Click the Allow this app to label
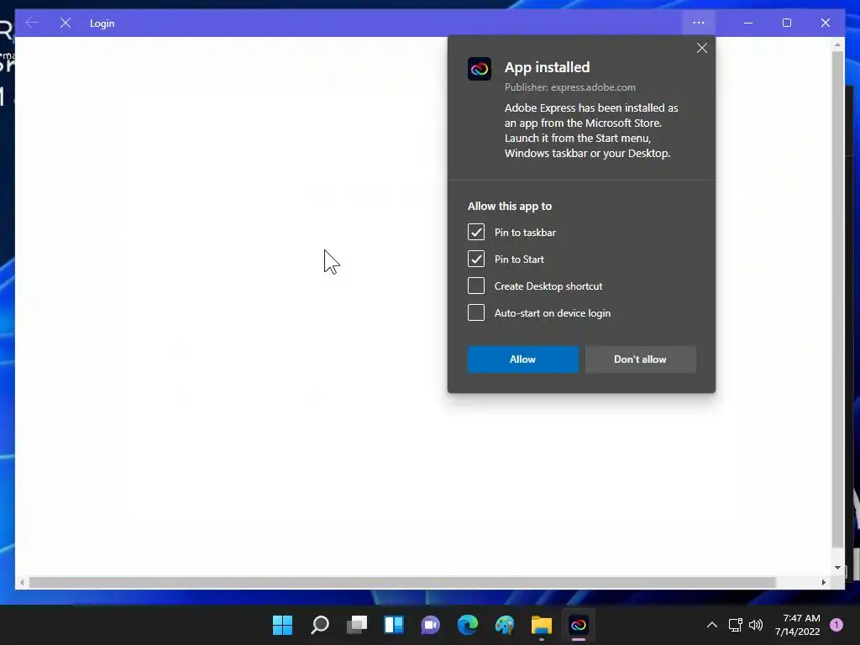The width and height of the screenshot is (860, 645). coord(510,207)
